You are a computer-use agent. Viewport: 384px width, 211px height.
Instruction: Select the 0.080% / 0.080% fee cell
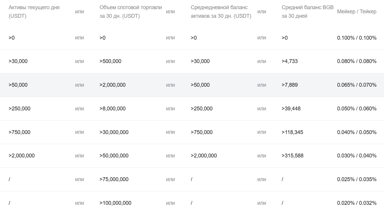[x=357, y=61]
